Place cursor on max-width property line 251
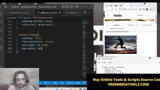This screenshot has width=160, height=90. (x=28, y=48)
